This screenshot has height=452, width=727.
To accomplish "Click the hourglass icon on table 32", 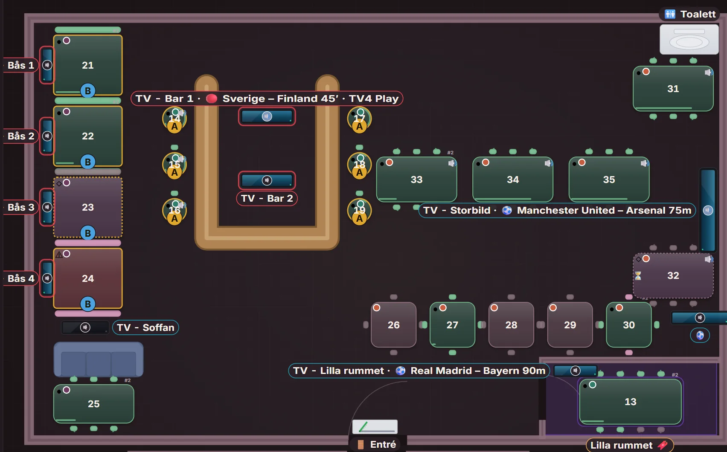I will 638,276.
